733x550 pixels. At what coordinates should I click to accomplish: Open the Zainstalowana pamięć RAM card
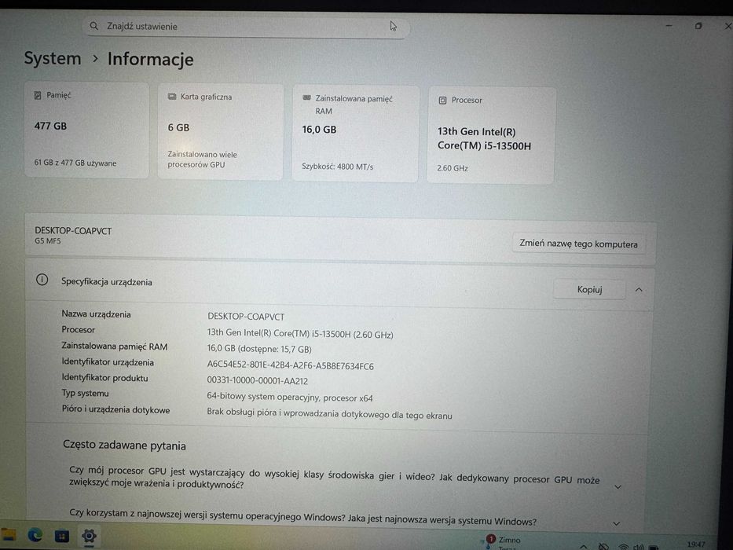click(355, 134)
